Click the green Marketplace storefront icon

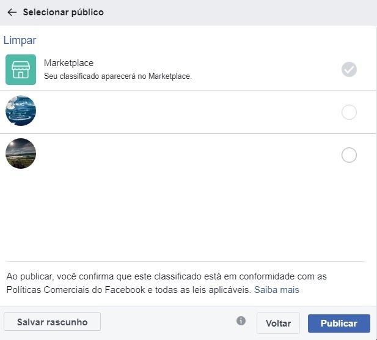[x=21, y=70]
